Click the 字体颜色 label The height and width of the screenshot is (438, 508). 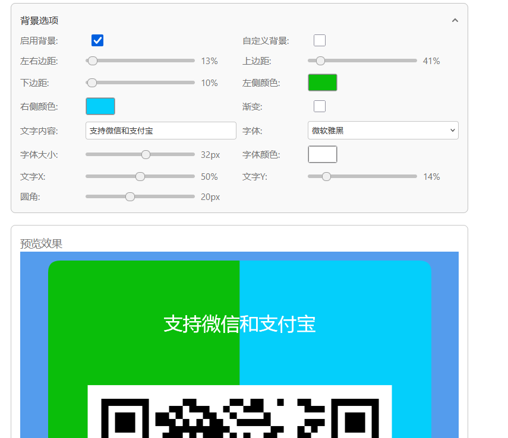(261, 155)
